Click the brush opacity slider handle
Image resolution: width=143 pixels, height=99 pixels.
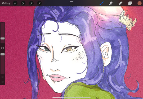click(x=3, y=54)
